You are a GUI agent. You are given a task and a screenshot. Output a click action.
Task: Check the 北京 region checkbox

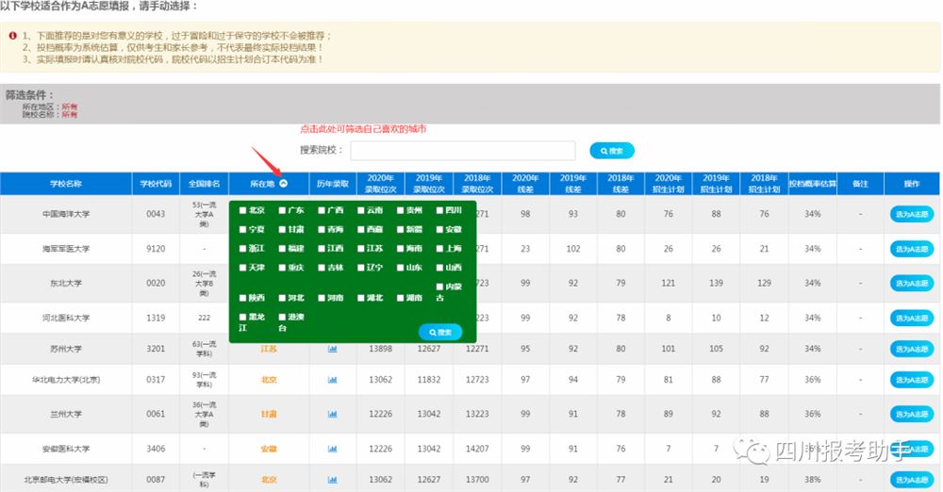(243, 210)
